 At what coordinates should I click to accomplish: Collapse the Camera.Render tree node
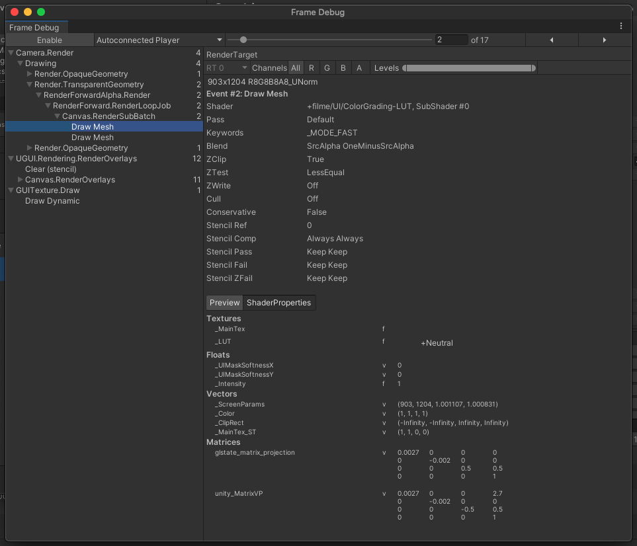tap(11, 53)
